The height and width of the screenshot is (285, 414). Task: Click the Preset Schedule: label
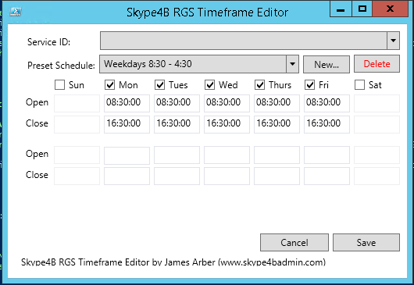click(x=61, y=65)
